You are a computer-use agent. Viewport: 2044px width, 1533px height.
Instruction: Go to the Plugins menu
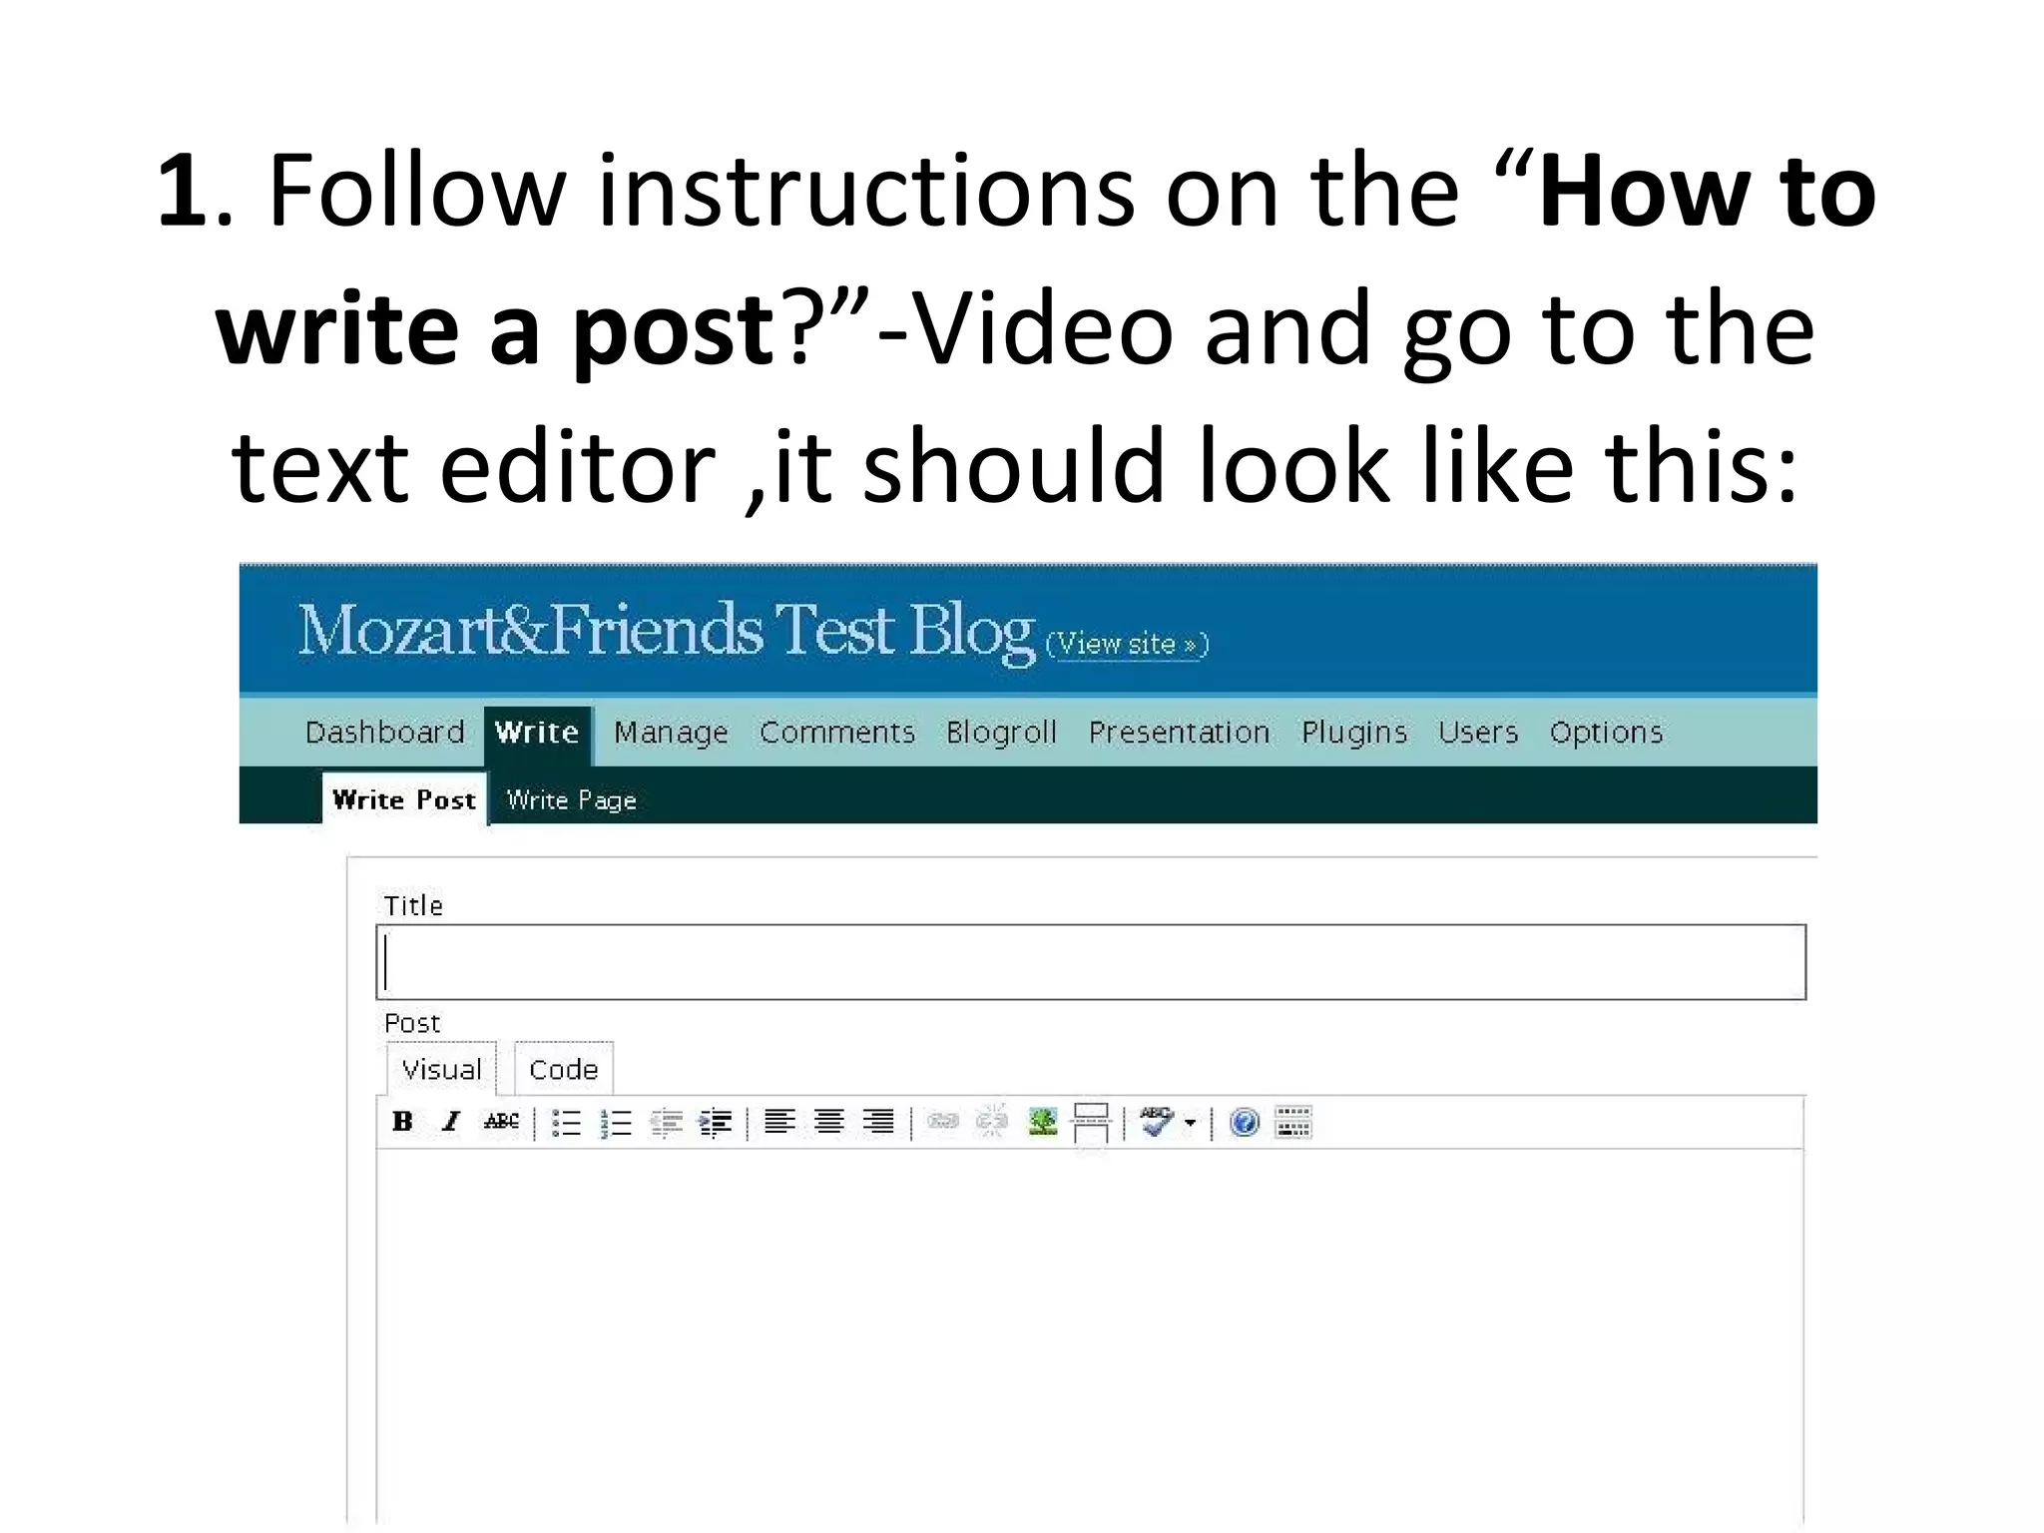click(x=1353, y=733)
